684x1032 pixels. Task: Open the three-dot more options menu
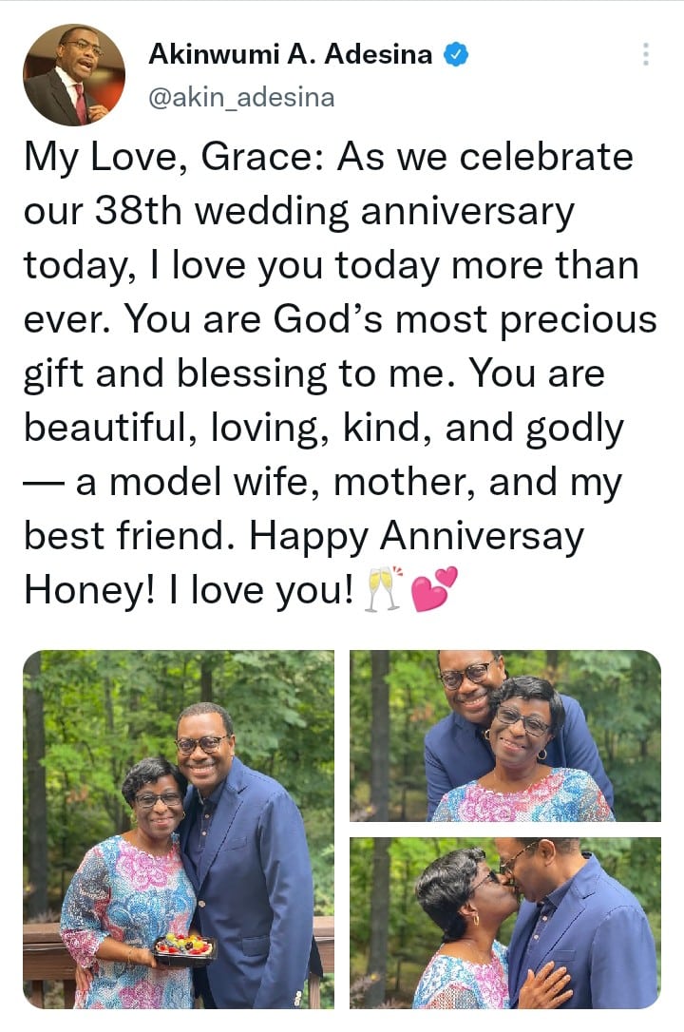pyautogui.click(x=646, y=54)
